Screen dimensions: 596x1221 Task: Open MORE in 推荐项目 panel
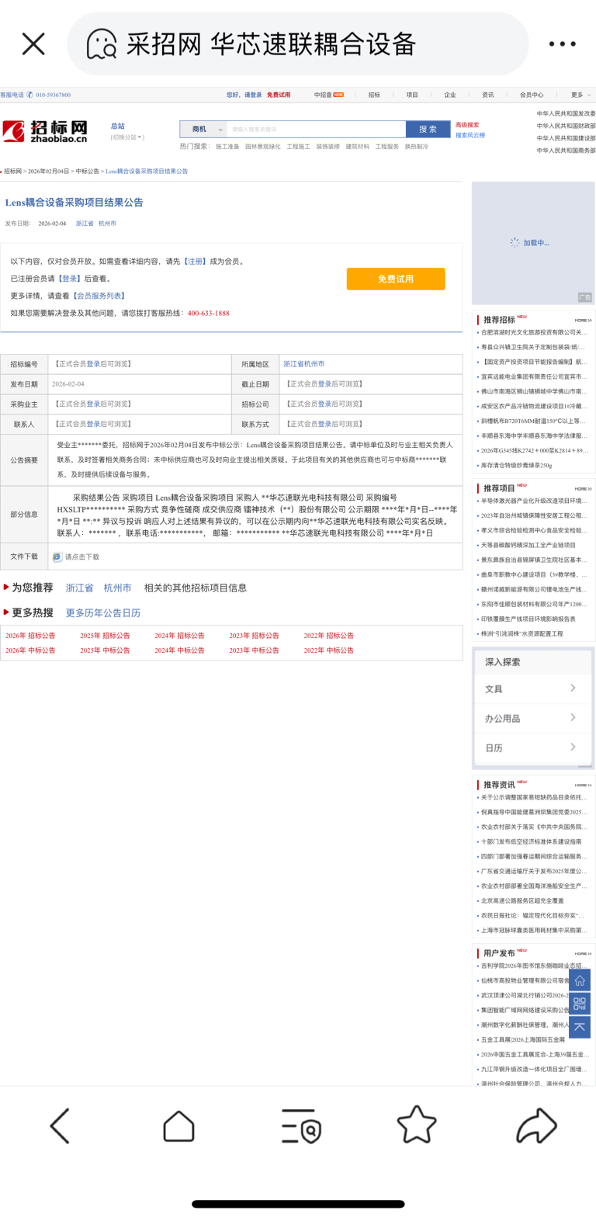[x=583, y=488]
